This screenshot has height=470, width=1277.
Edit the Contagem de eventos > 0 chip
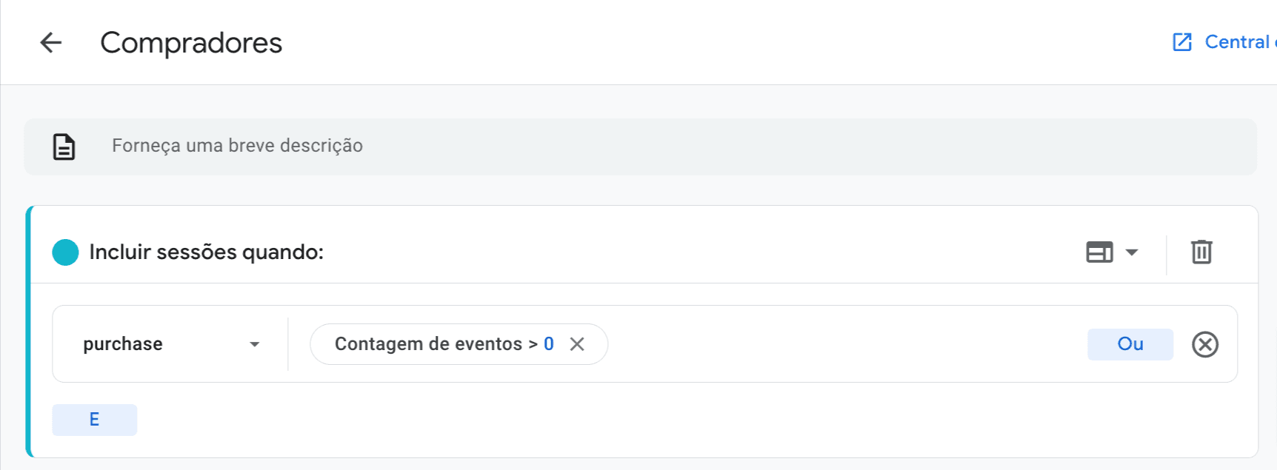pyautogui.click(x=444, y=343)
